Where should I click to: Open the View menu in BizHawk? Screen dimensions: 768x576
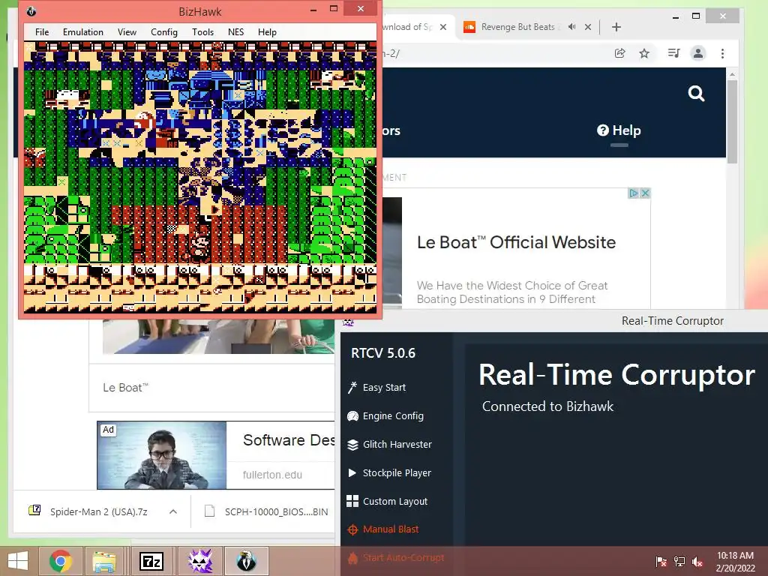(x=127, y=31)
